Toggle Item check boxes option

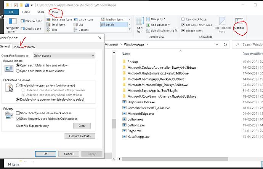click(183, 19)
